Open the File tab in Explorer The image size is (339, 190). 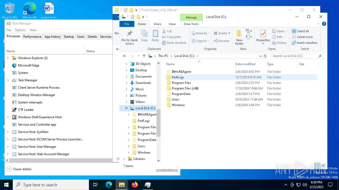point(127,24)
